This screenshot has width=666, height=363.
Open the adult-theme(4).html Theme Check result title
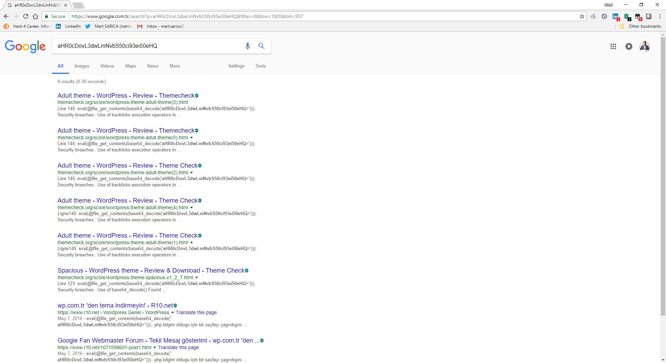click(x=127, y=201)
